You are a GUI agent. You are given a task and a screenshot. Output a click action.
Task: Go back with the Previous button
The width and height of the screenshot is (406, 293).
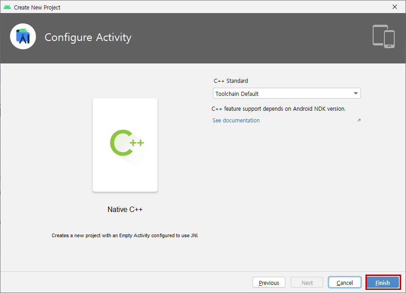tap(269, 282)
